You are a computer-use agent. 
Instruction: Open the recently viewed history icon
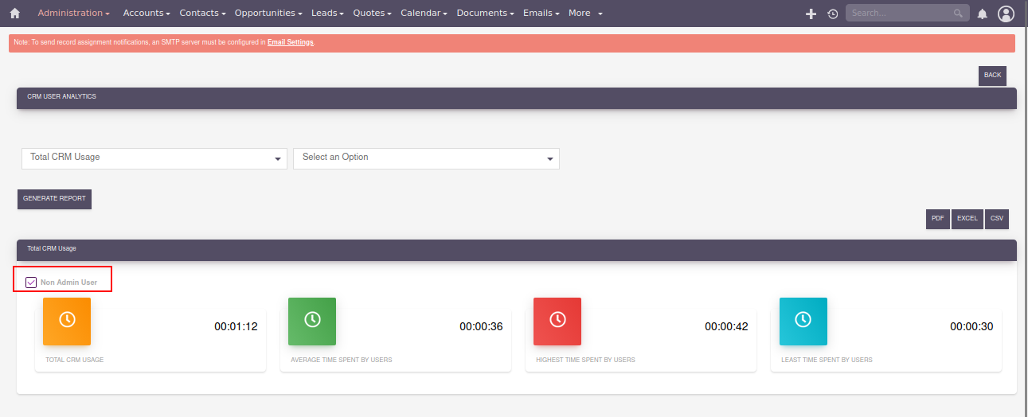pyautogui.click(x=832, y=14)
